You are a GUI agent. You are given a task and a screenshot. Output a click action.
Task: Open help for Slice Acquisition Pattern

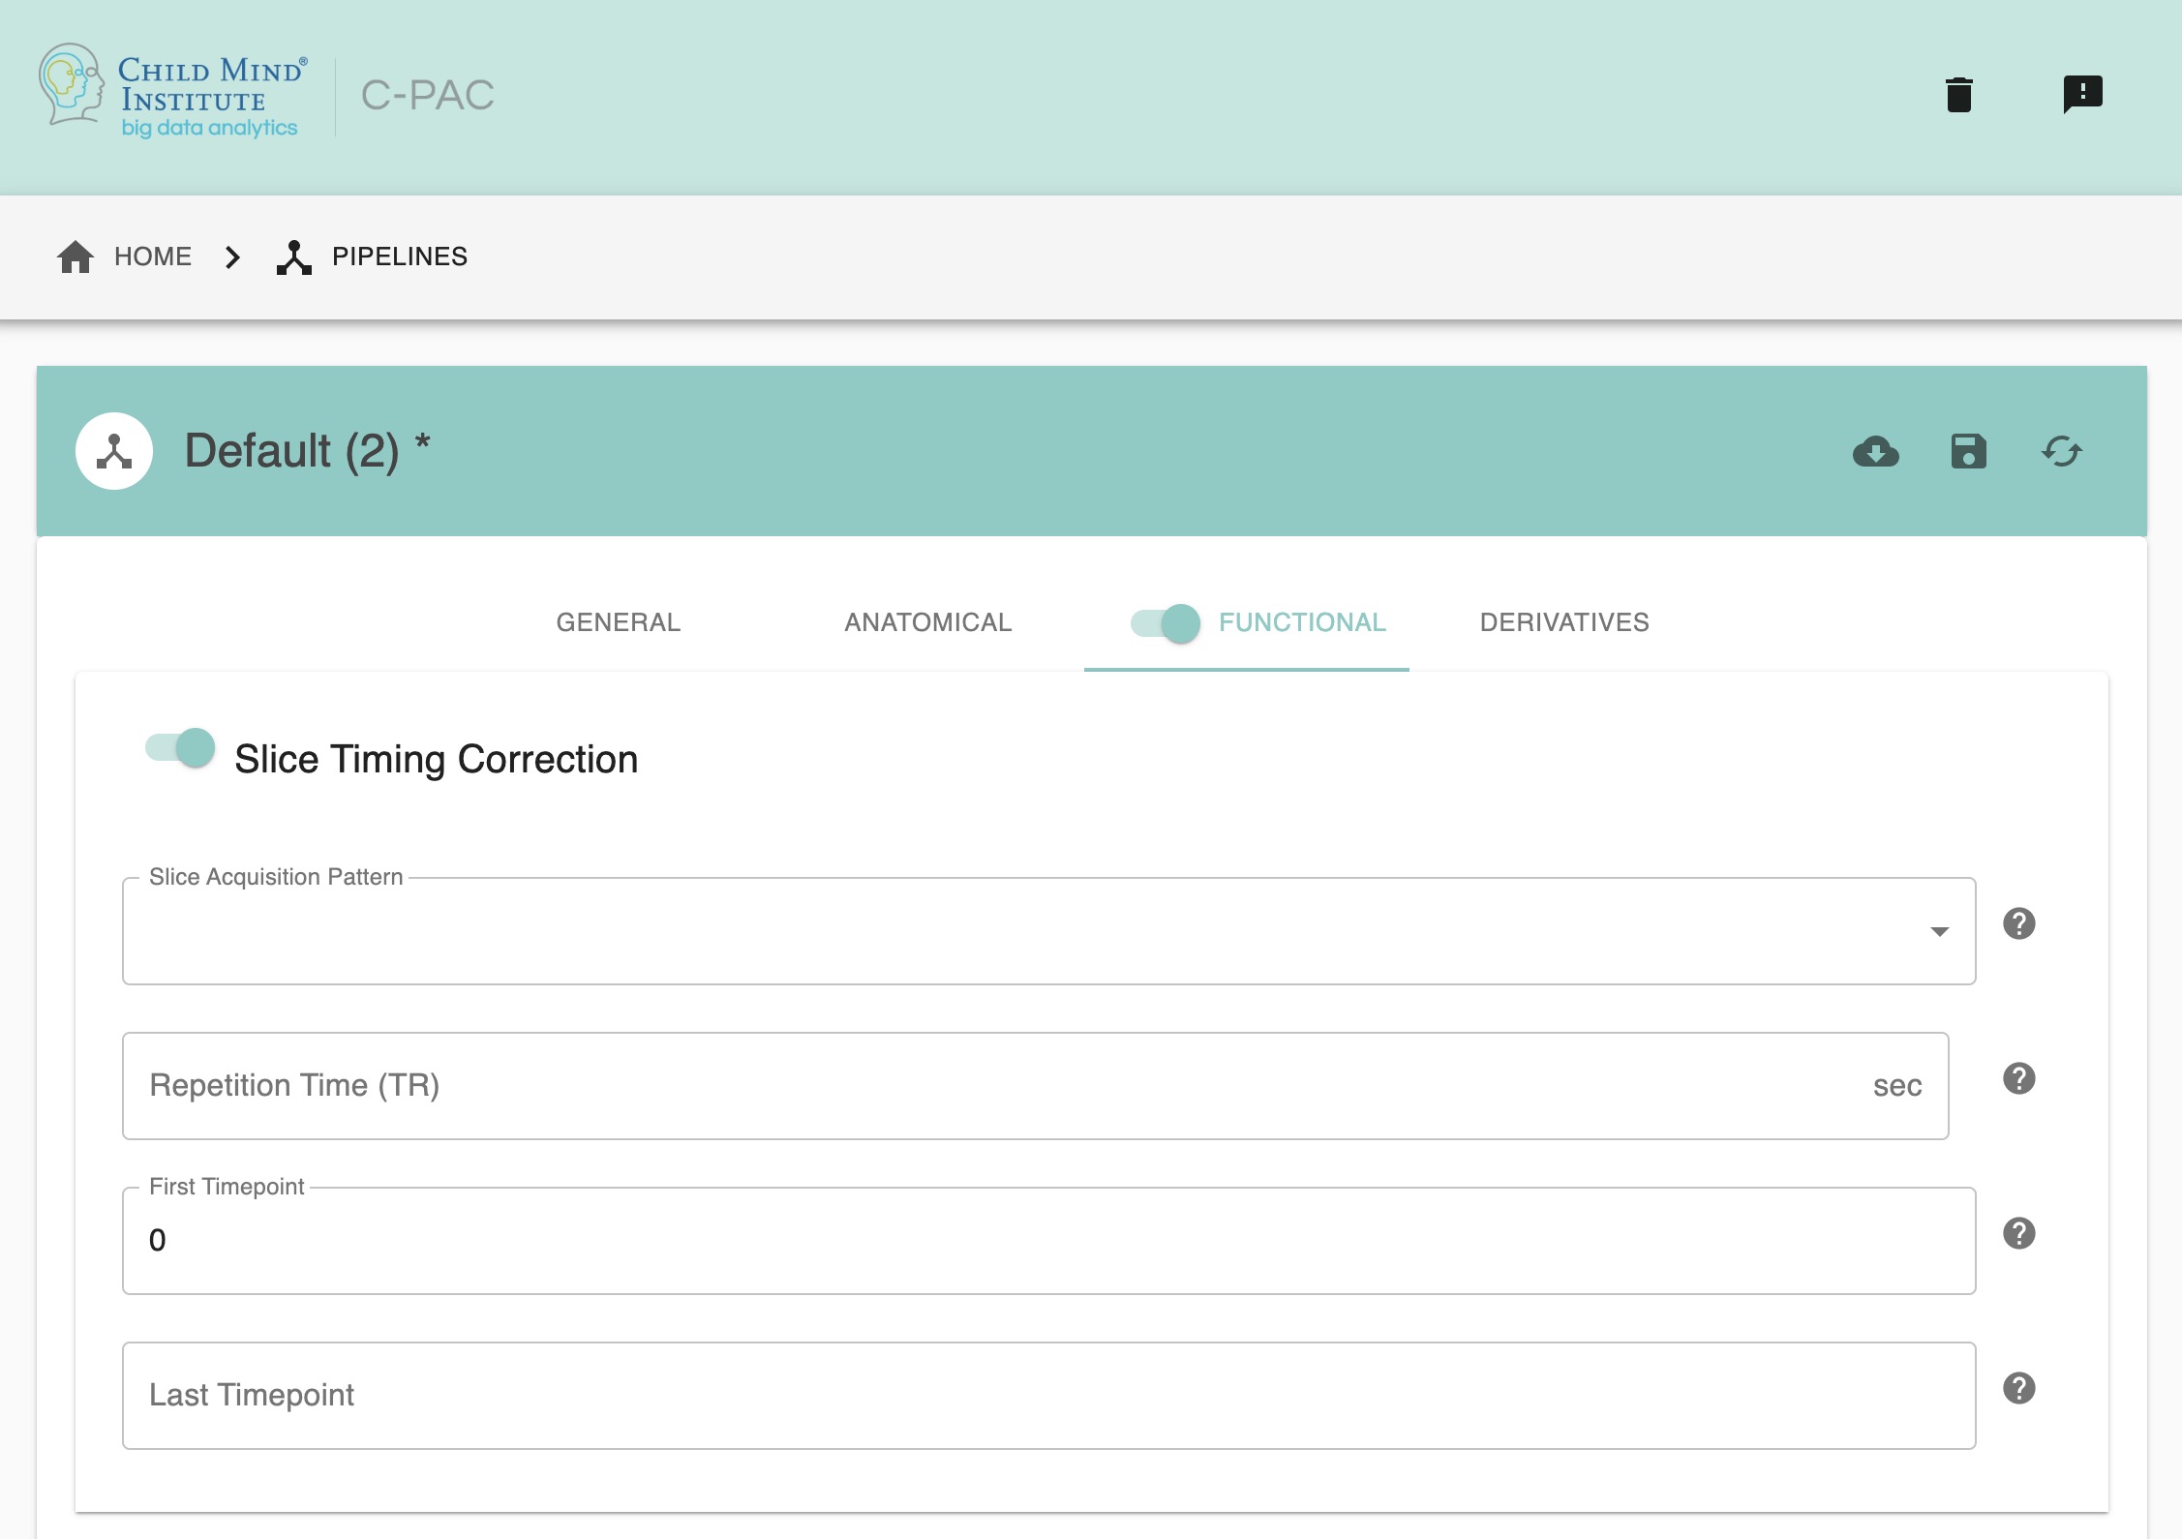pos(2018,923)
